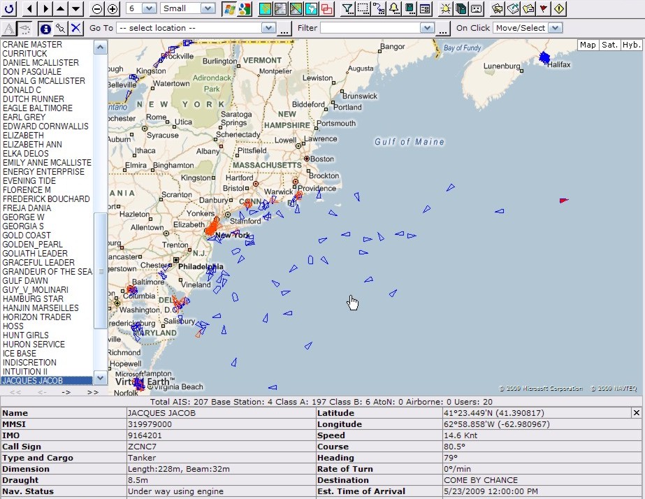Click the yellow warning diamond icon
The width and height of the screenshot is (645, 499).
point(559,8)
